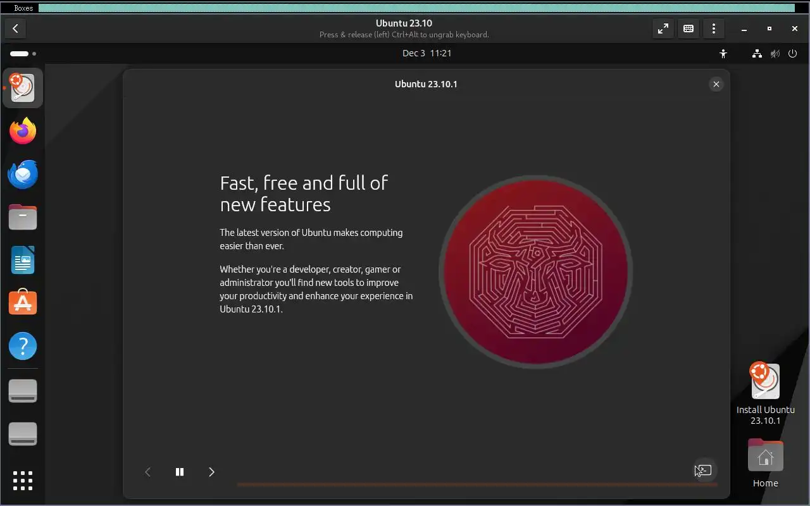Go back in Boxes header bar
Viewport: 810px width, 506px height.
[x=15, y=28]
